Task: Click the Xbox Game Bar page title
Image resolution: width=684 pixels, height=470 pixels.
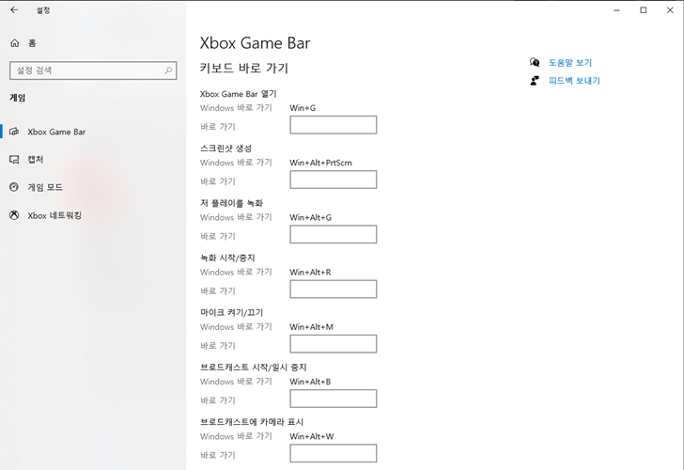Action: click(x=255, y=42)
